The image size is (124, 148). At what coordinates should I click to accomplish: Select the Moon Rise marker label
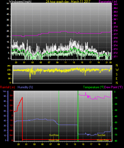103,140
